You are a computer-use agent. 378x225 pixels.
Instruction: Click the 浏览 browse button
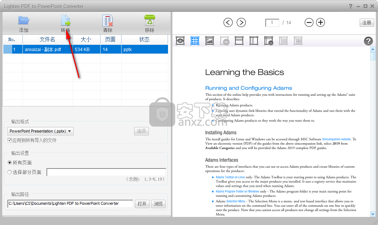158,204
